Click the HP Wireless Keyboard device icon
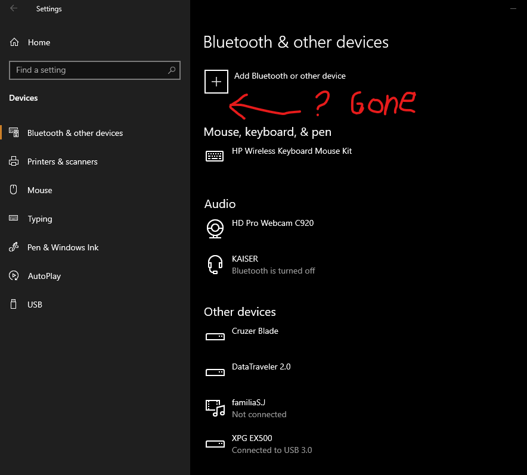 215,156
